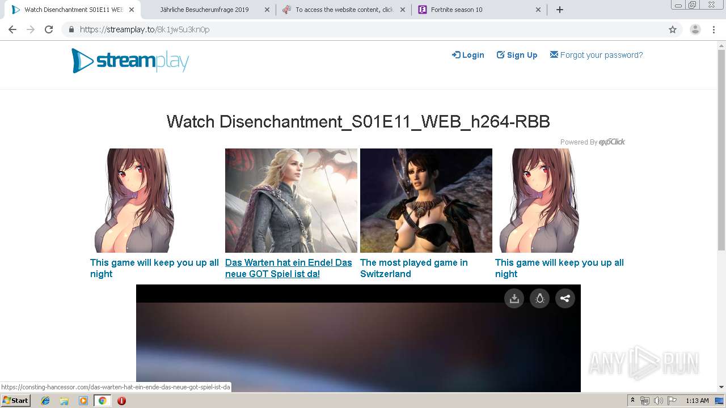Click the volume icon in system tray
This screenshot has width=726, height=408.
click(x=659, y=401)
